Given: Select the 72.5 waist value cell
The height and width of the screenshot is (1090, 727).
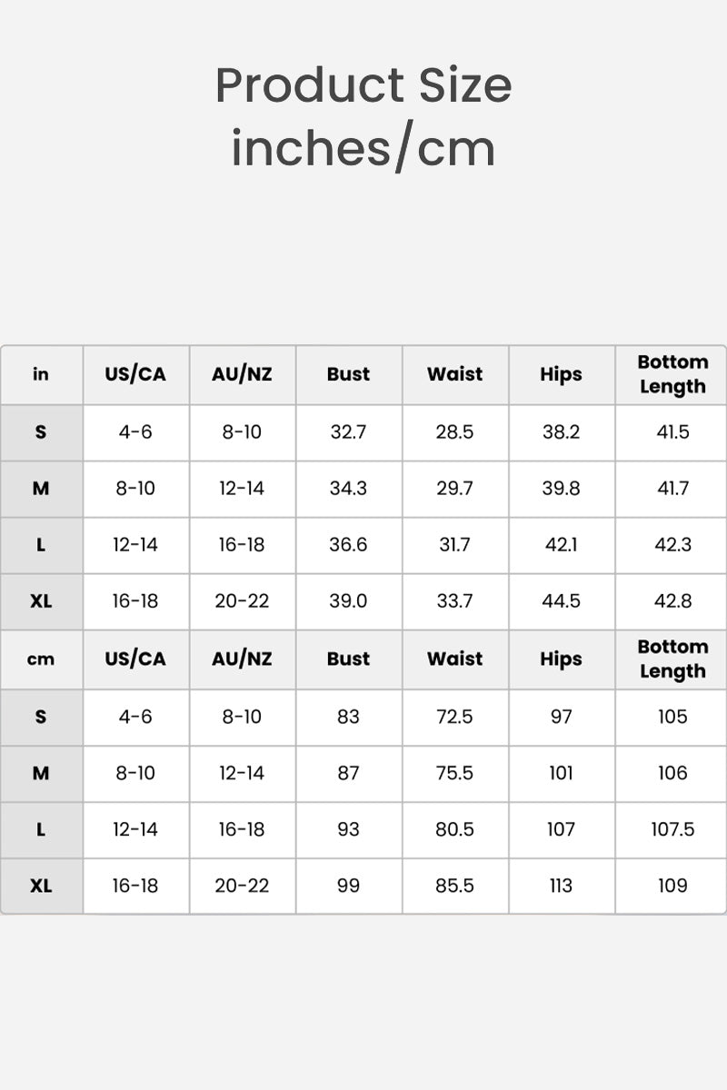Looking at the screenshot, I should pyautogui.click(x=454, y=717).
